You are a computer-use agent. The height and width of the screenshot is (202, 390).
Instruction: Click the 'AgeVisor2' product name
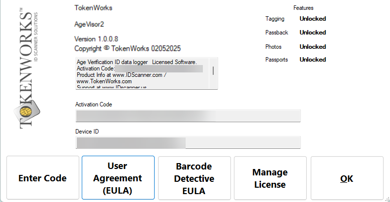click(89, 24)
